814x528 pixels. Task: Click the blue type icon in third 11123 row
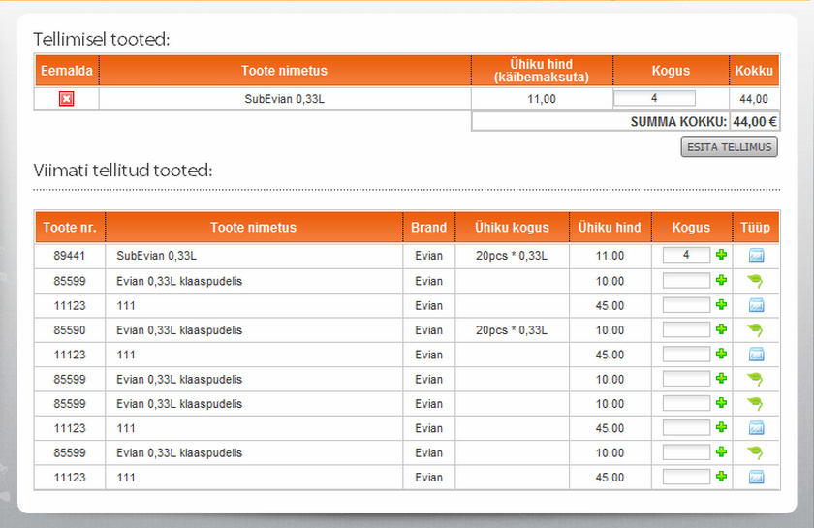click(757, 428)
